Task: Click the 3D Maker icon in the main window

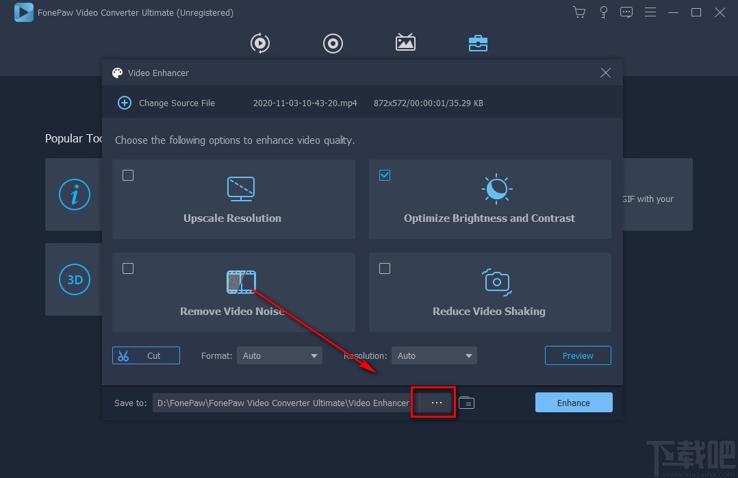Action: (75, 279)
